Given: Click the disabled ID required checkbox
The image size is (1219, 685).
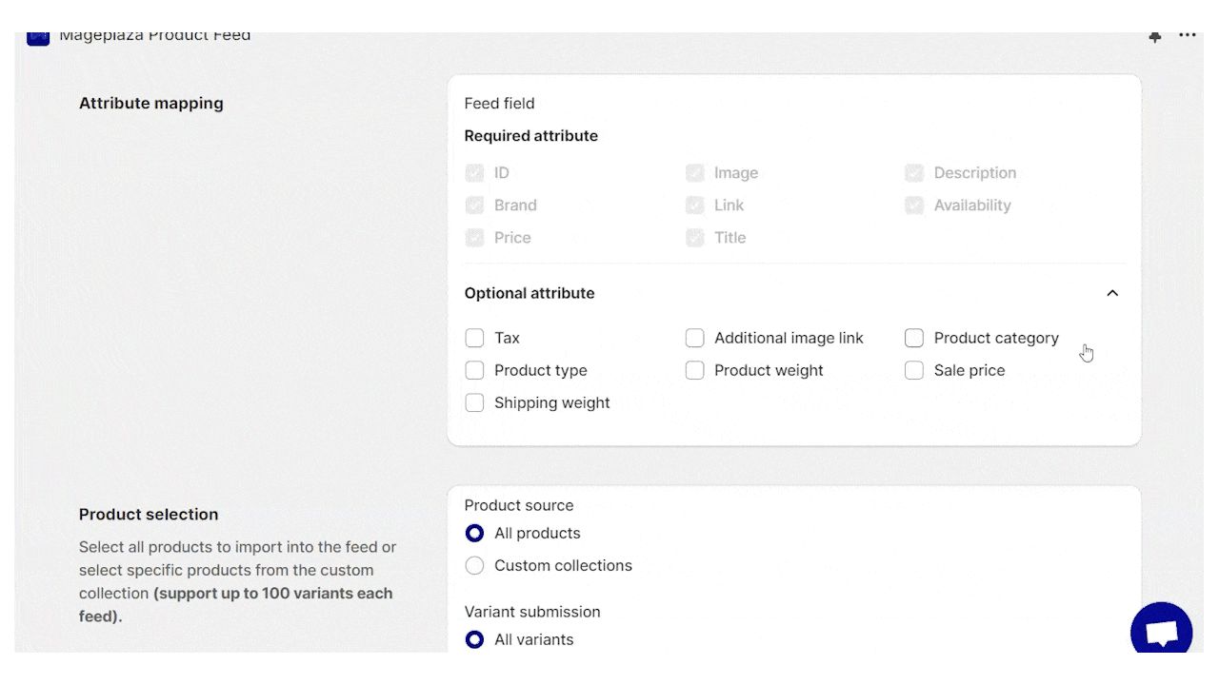Looking at the screenshot, I should (x=474, y=173).
